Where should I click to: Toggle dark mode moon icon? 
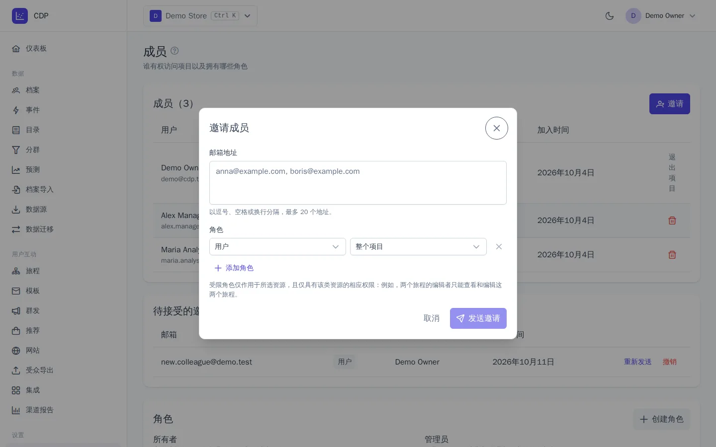tap(610, 16)
